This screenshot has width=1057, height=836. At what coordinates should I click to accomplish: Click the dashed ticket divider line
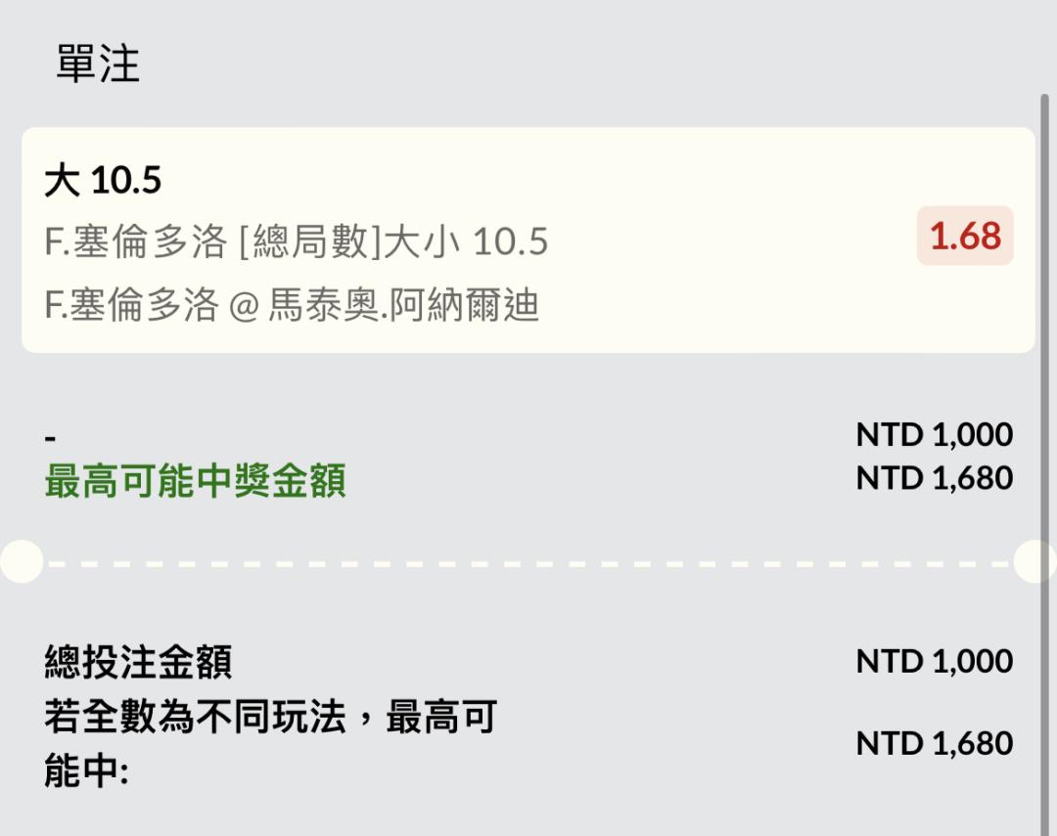click(x=528, y=564)
